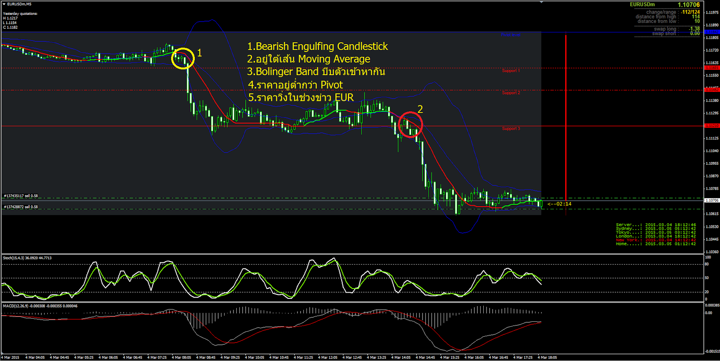
Task: Select the blue 'Pivot level' label
Action: point(510,35)
